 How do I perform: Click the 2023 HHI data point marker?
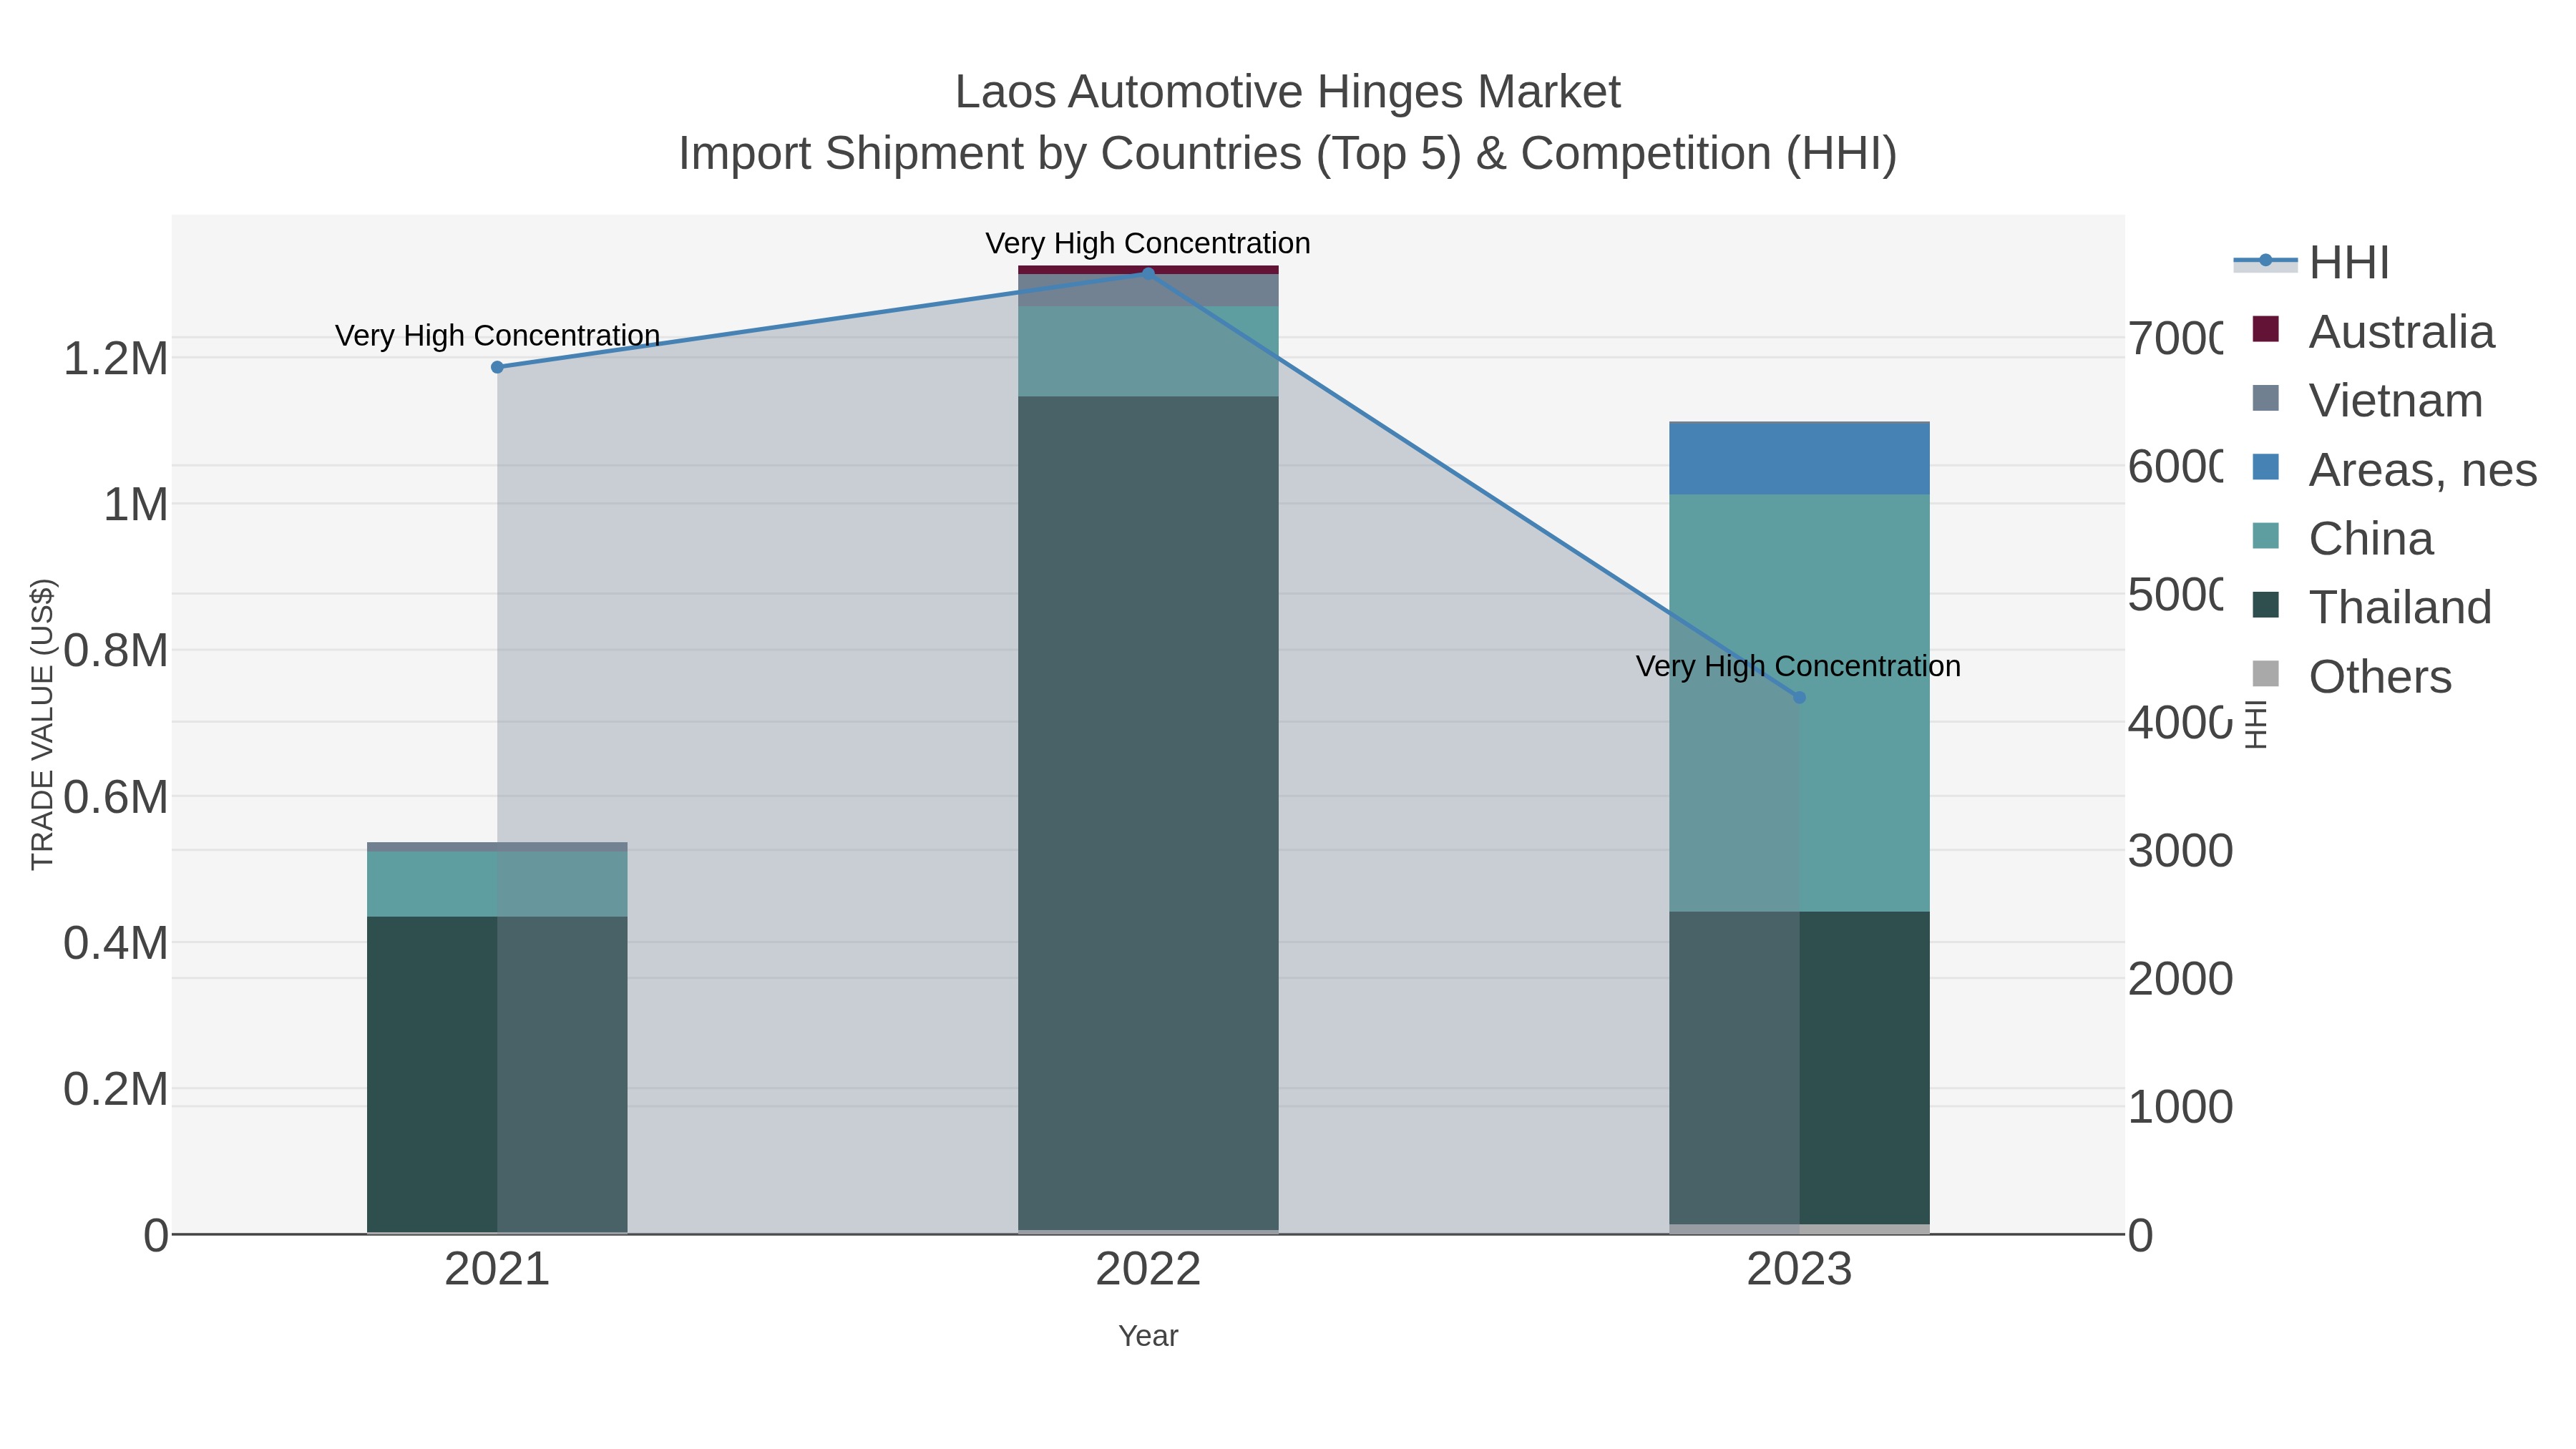click(1799, 697)
